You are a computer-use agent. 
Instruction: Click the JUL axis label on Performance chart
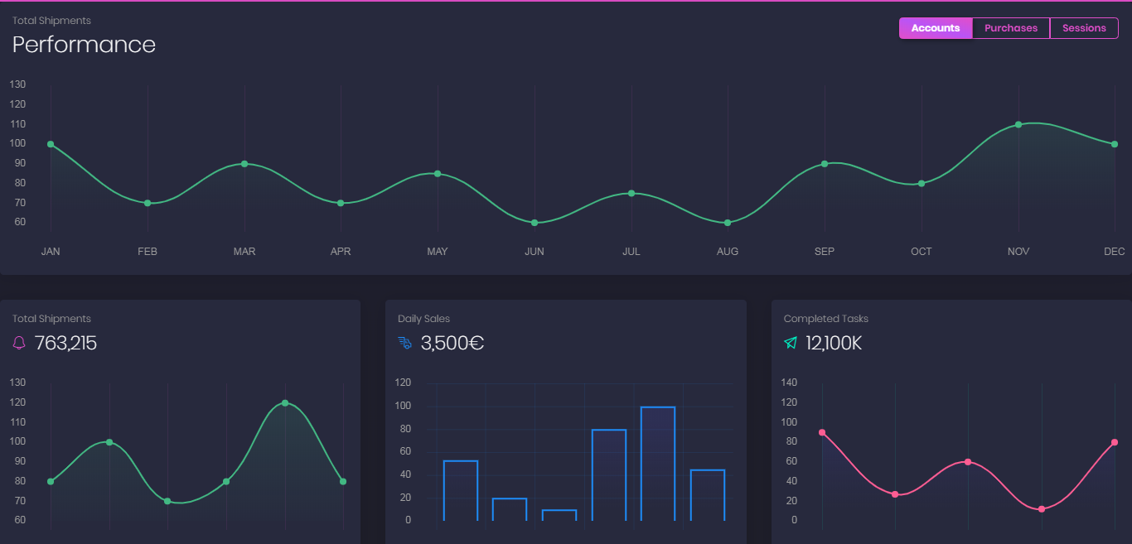click(631, 251)
